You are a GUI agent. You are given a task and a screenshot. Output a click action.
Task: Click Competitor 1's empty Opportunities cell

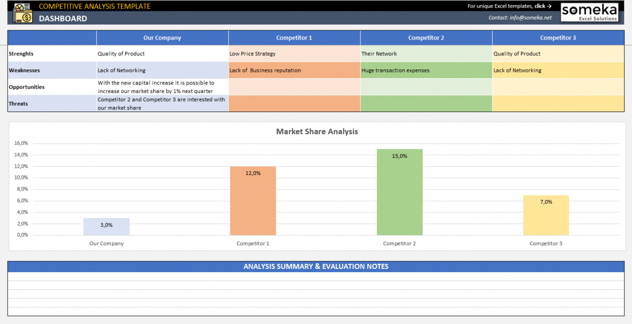click(294, 87)
